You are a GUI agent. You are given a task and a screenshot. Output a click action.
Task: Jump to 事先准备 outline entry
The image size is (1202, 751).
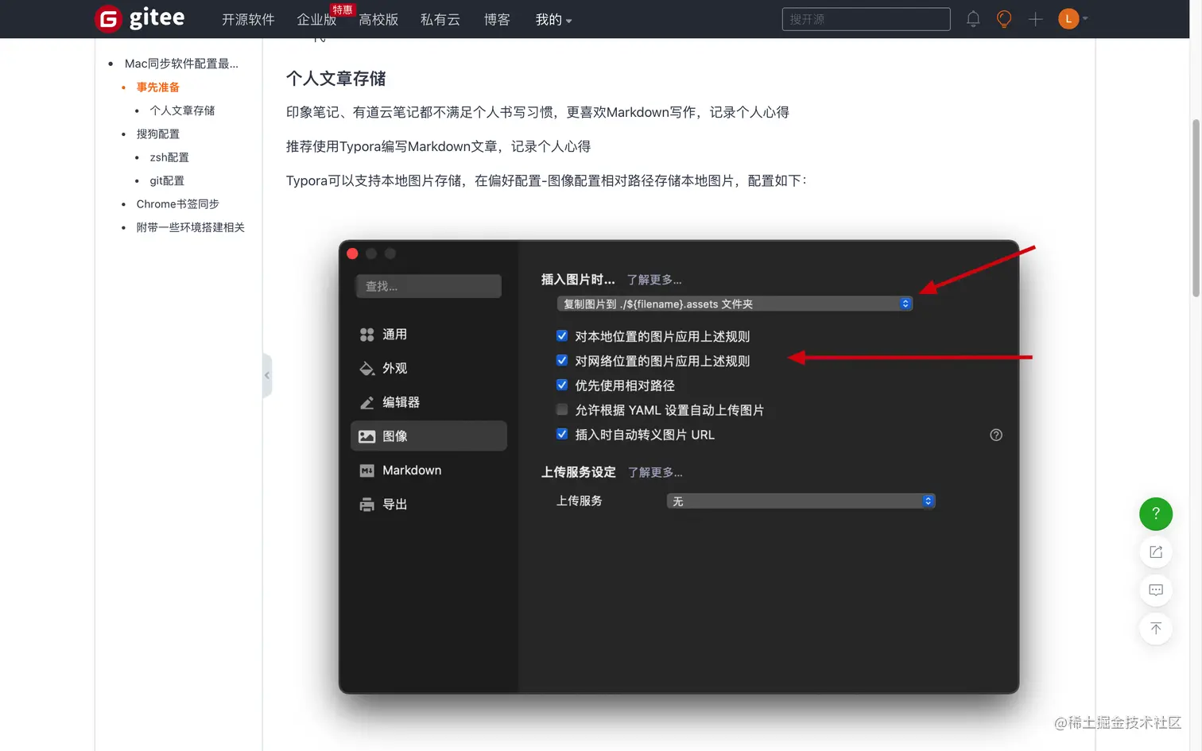tap(158, 87)
